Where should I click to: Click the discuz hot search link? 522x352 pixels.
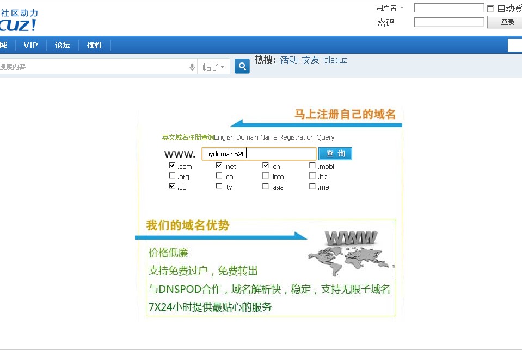(x=335, y=60)
